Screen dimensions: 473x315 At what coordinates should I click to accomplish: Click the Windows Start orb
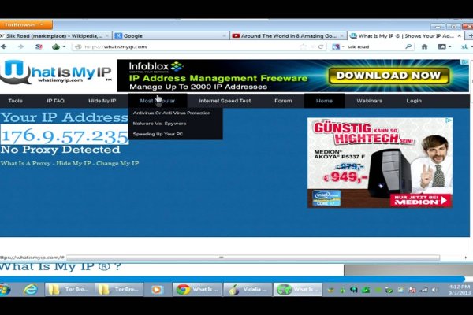point(6,289)
